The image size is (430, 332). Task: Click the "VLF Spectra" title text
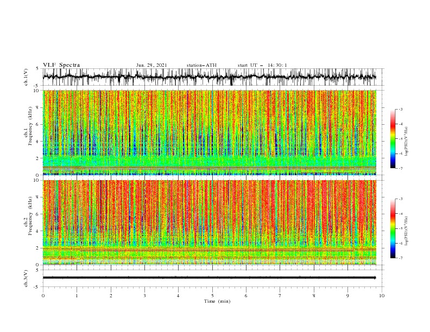click(61, 65)
